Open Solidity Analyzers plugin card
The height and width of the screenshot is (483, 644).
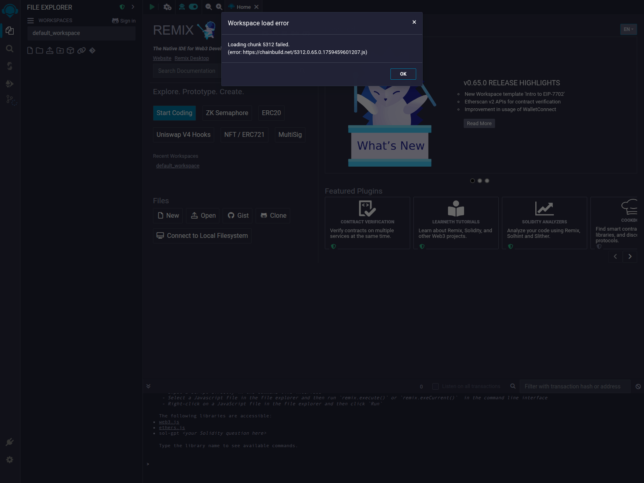tap(545, 223)
